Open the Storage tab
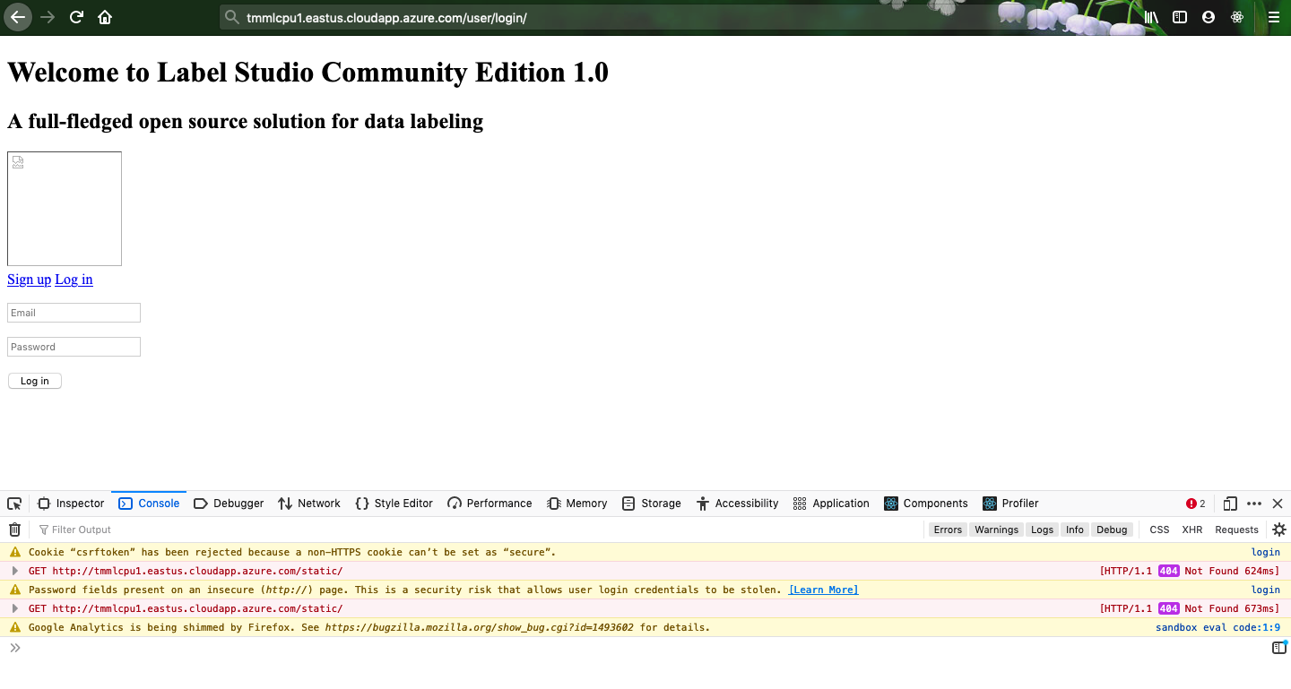The image size is (1291, 689). coord(652,504)
